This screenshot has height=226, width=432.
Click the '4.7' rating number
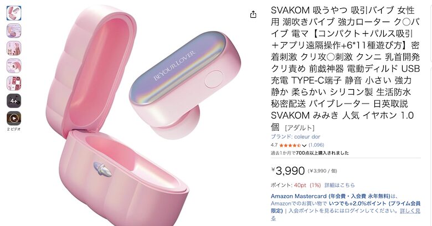(x=274, y=145)
